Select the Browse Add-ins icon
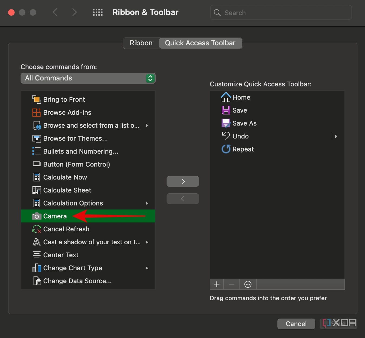Viewport: 365px width, 338px height. coord(36,112)
